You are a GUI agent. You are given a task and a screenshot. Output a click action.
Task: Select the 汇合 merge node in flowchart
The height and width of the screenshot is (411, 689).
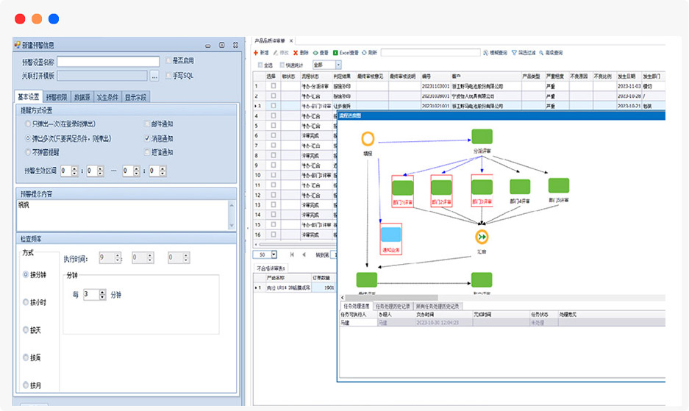482,237
